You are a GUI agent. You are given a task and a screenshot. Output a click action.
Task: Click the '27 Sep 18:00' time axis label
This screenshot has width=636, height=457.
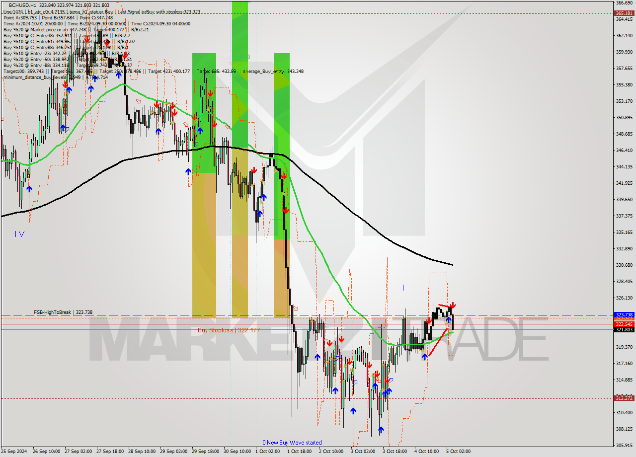[x=110, y=452]
